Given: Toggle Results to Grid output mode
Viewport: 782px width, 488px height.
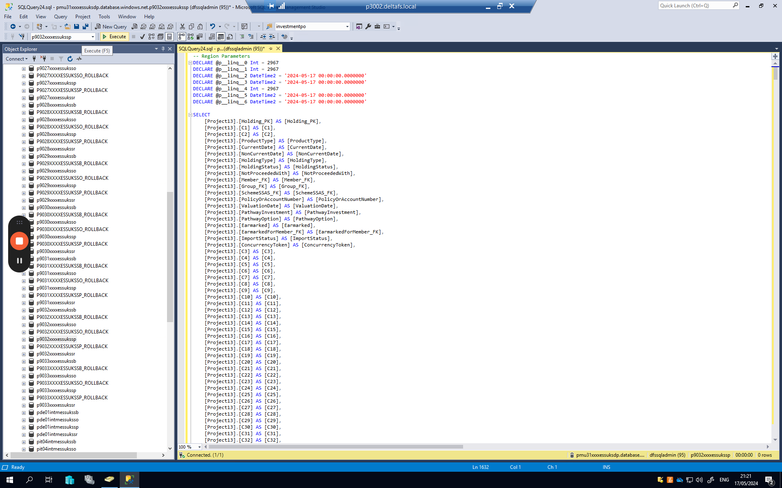Looking at the screenshot, I should tap(221, 37).
